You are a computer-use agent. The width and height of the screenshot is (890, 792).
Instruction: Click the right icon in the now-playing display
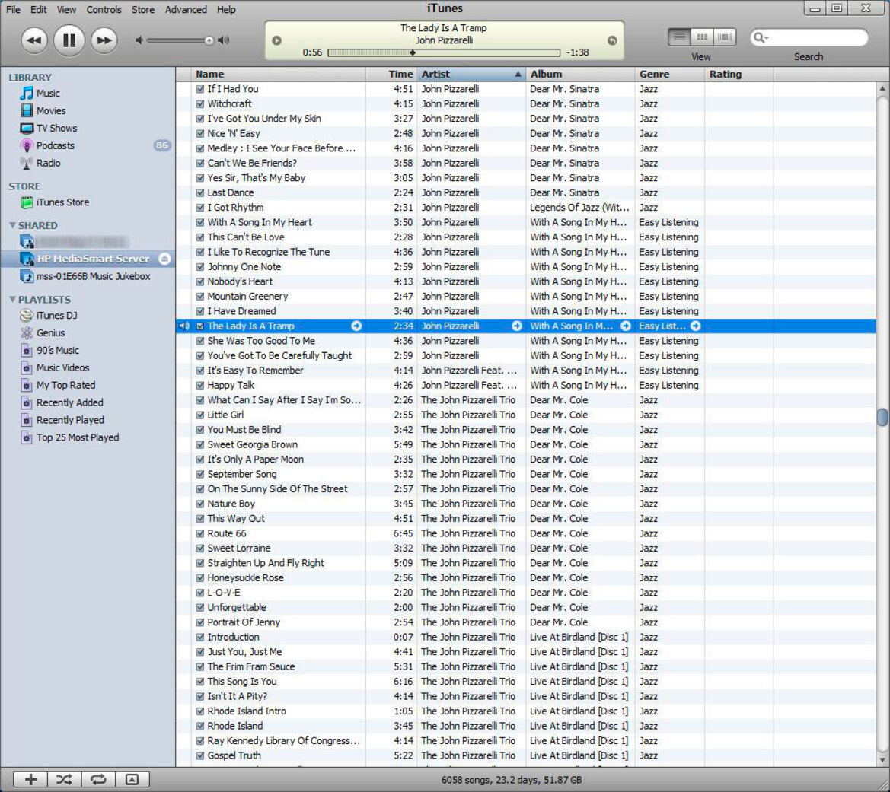[x=612, y=40]
